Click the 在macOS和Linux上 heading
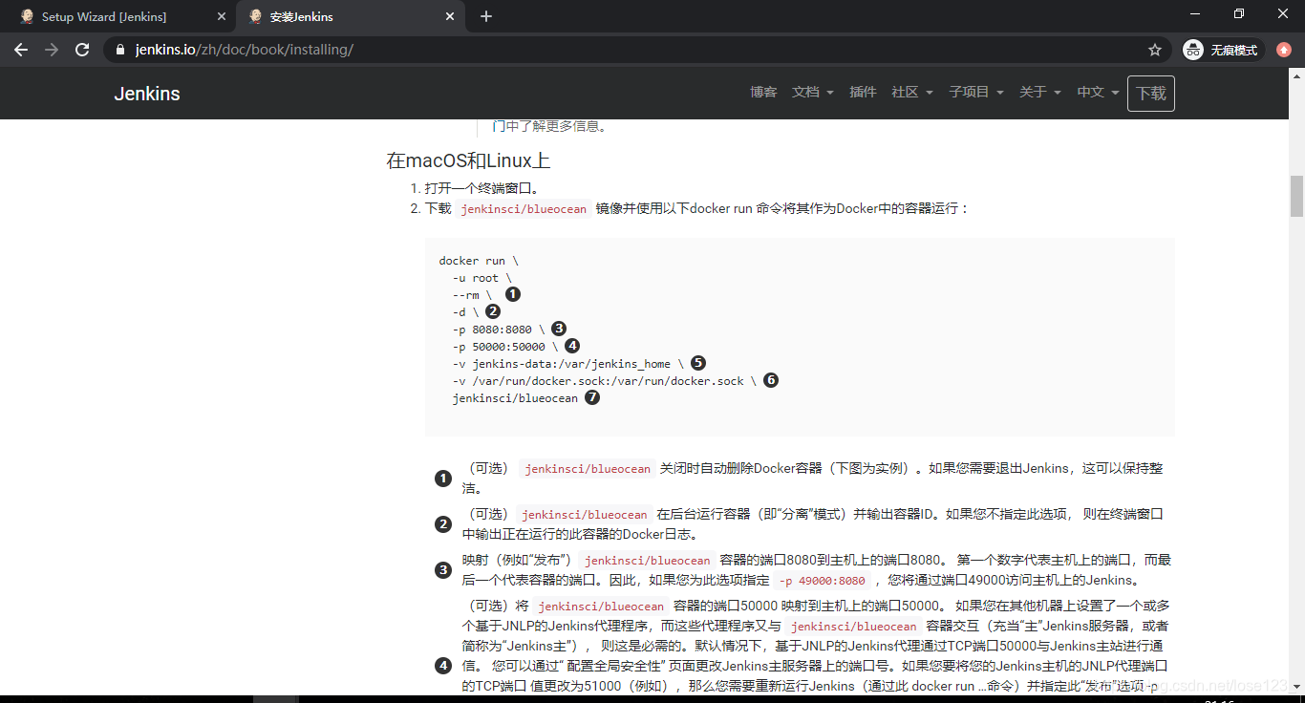 (x=468, y=160)
